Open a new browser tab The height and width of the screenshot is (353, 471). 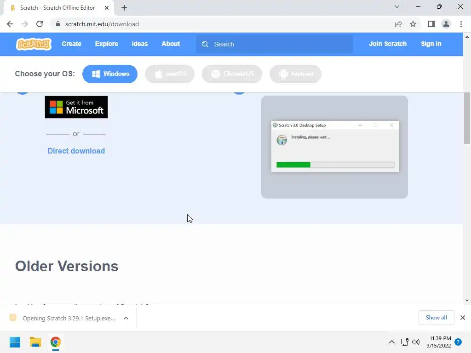(x=124, y=8)
